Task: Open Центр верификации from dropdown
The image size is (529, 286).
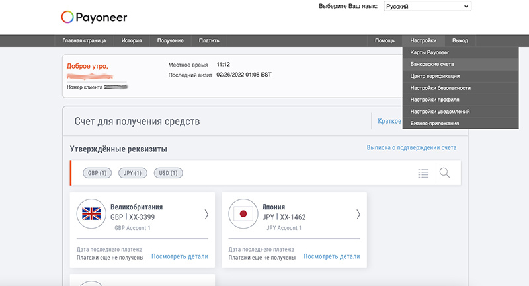Action: coord(460,76)
